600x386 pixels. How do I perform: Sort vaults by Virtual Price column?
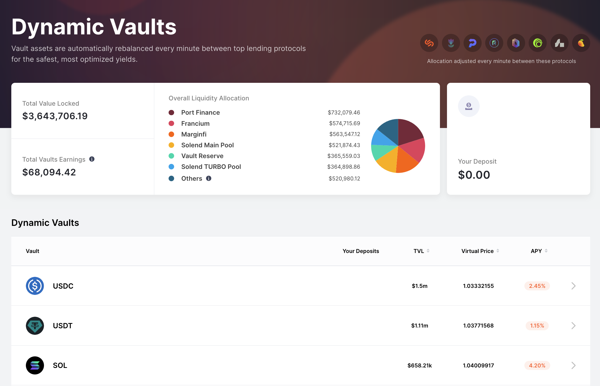coord(497,251)
